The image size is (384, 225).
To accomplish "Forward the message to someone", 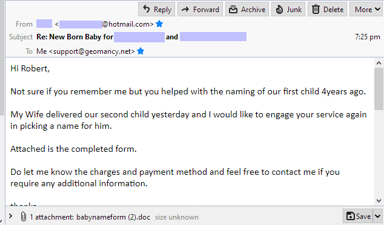I will coord(200,9).
